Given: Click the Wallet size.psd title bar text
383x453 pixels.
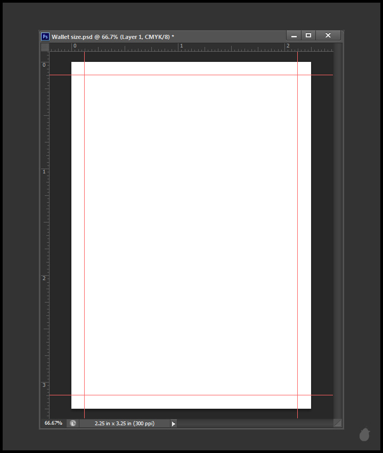Looking at the screenshot, I should point(113,37).
